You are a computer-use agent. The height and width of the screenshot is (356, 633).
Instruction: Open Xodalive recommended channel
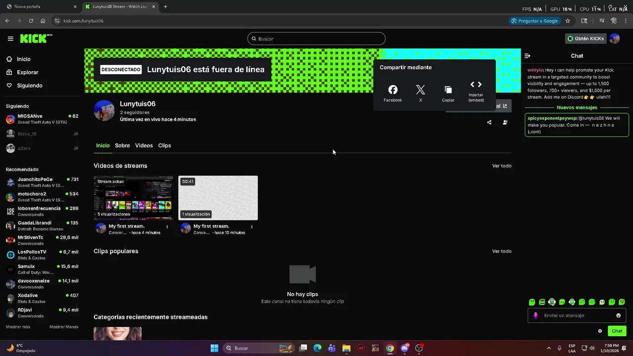[x=42, y=298]
